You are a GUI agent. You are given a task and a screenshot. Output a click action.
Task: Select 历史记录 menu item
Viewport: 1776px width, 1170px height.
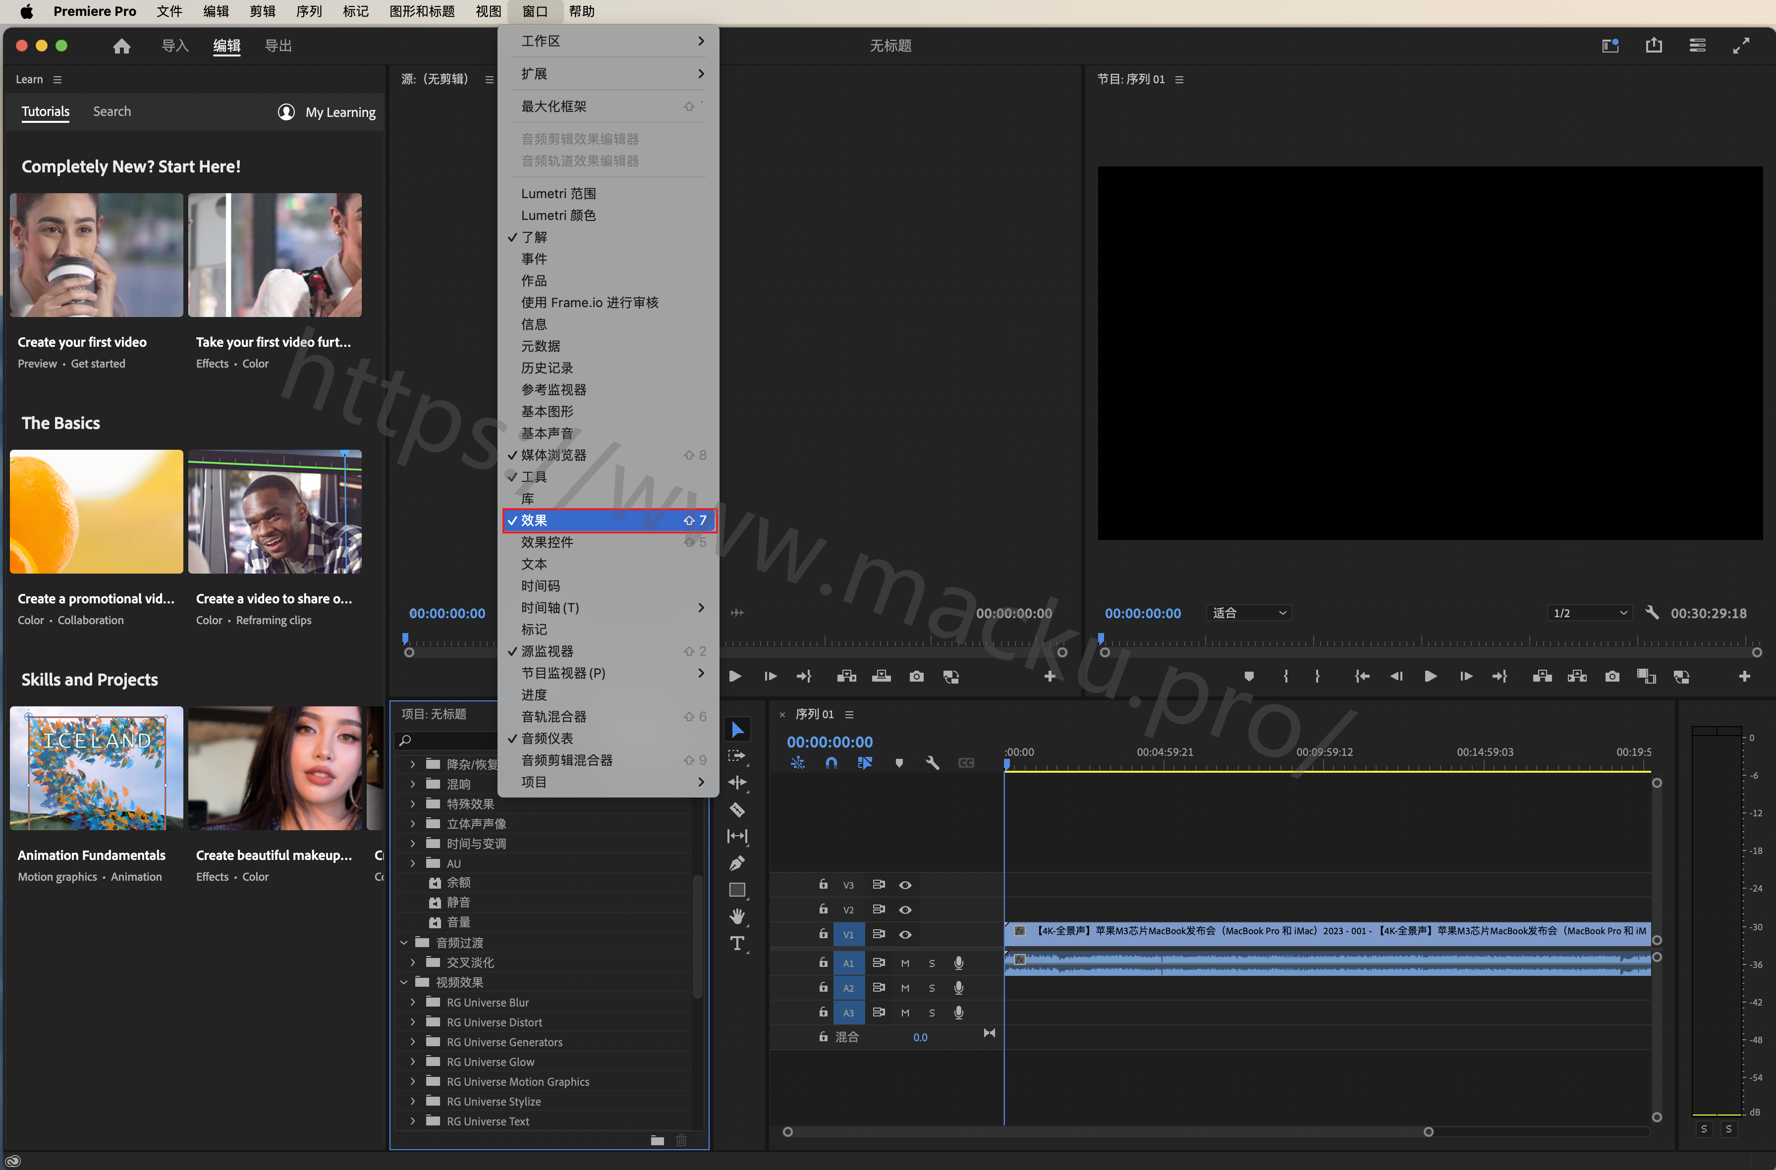(x=609, y=368)
